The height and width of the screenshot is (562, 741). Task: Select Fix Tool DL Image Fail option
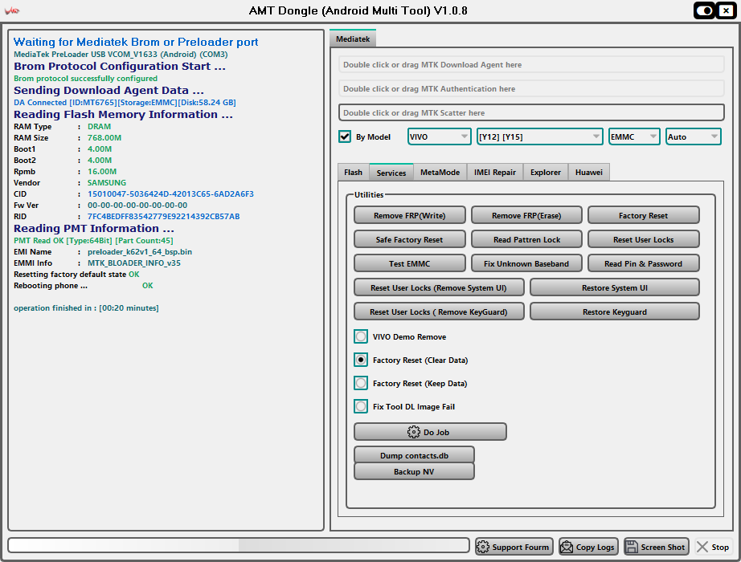(x=361, y=406)
